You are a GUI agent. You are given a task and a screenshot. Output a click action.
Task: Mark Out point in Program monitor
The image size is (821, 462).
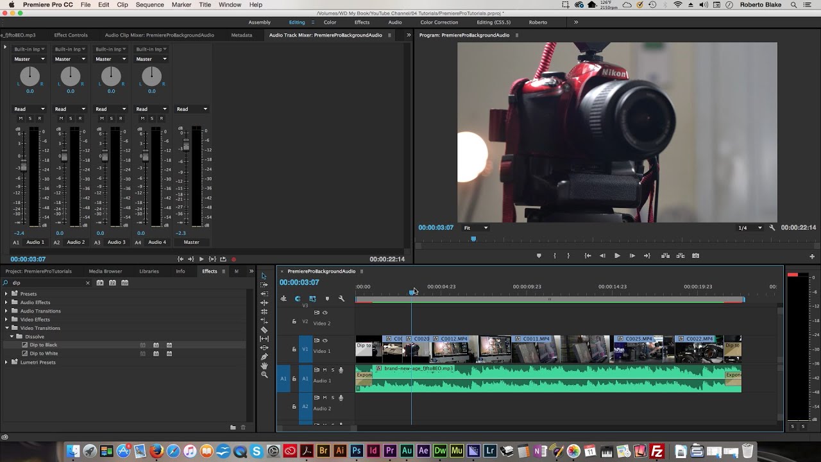(568, 256)
